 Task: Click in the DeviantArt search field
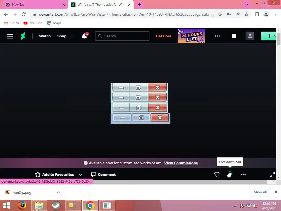[122, 36]
